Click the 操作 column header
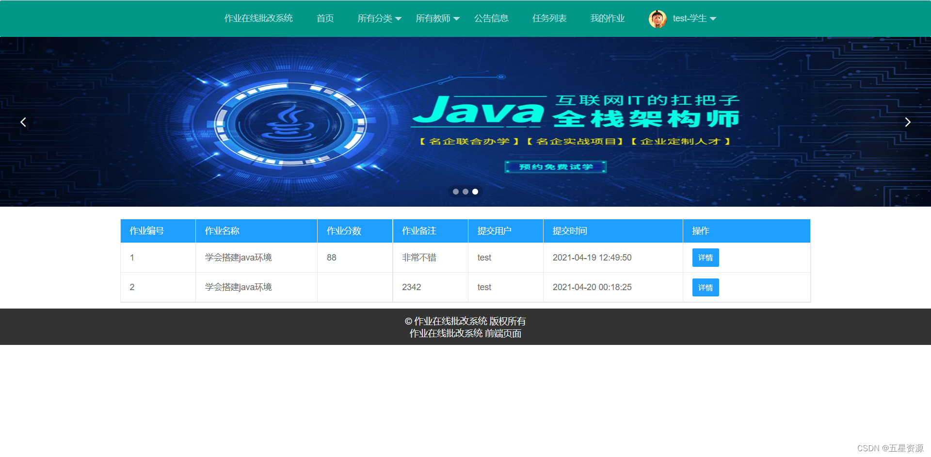 click(x=747, y=231)
